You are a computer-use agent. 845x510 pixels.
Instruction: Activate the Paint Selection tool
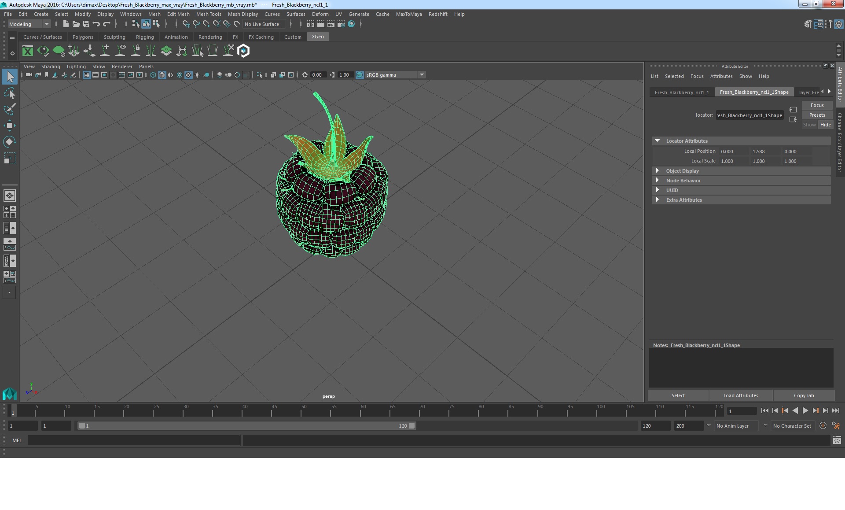tap(10, 109)
